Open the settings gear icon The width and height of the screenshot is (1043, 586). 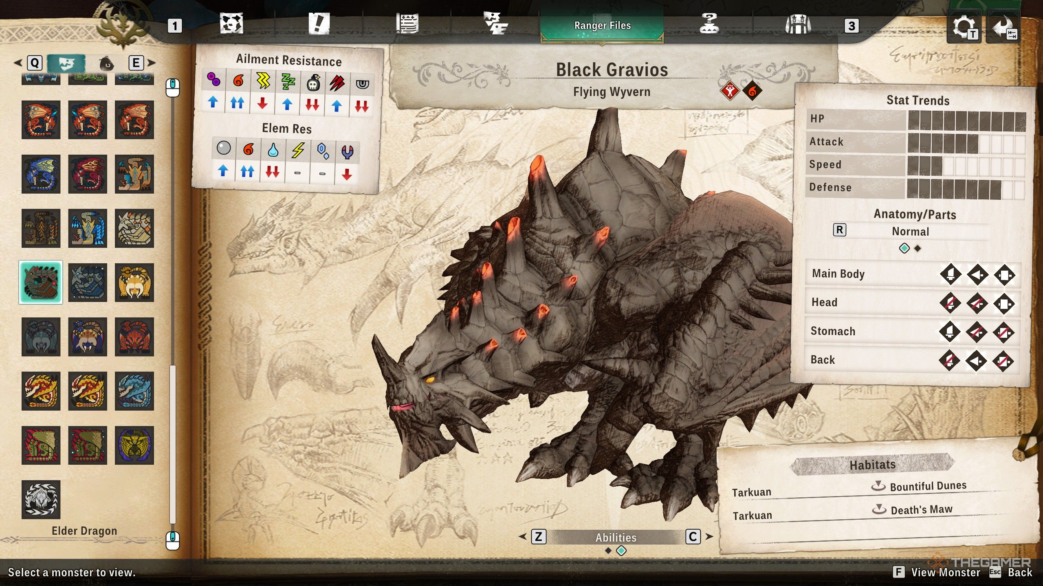963,27
